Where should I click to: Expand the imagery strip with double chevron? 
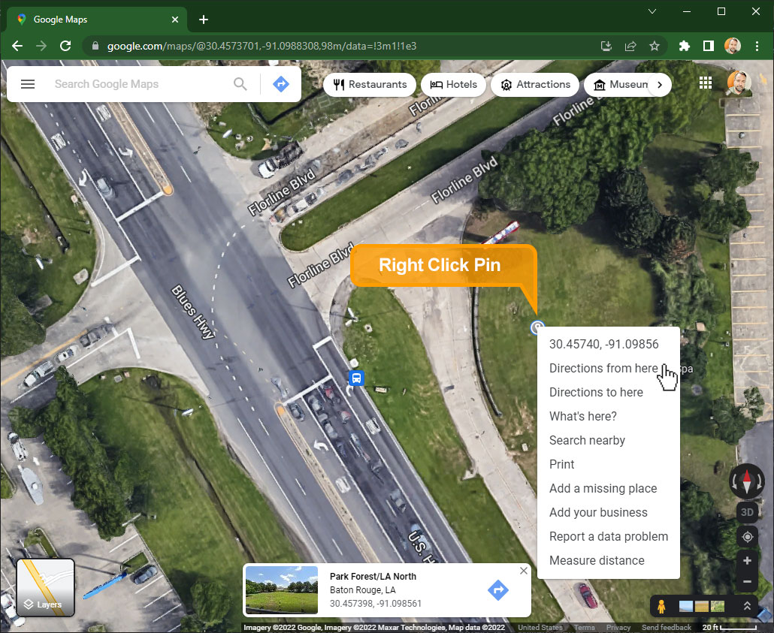point(748,606)
